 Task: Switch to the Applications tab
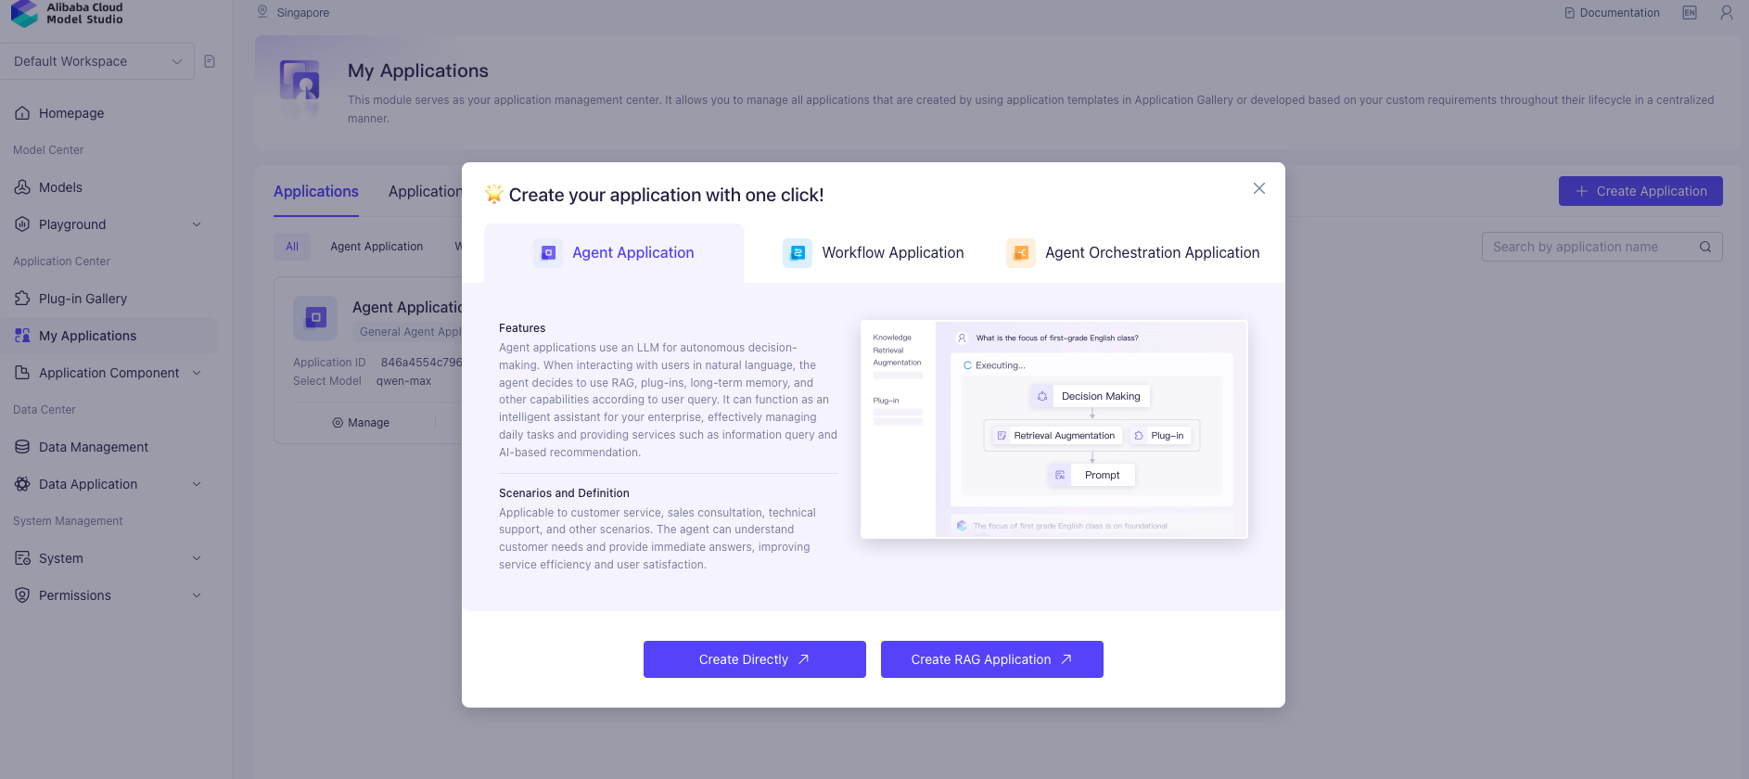[x=316, y=192]
